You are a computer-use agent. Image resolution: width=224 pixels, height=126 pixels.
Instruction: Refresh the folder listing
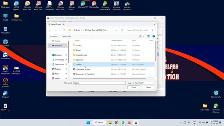click(x=122, y=30)
